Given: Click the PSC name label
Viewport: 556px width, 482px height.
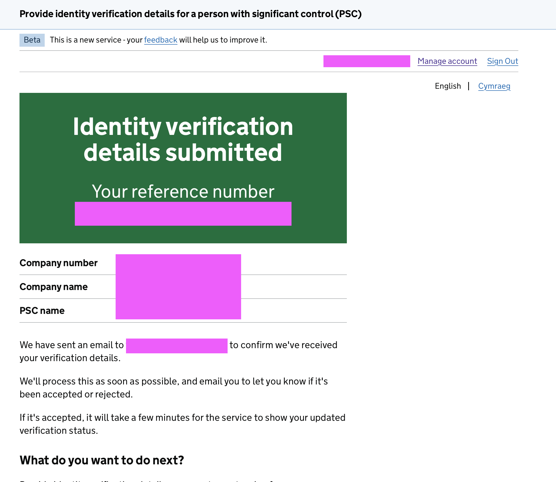Looking at the screenshot, I should 42,311.
